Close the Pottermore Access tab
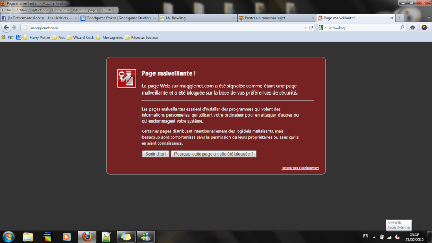The image size is (432, 243). pyautogui.click(x=76, y=18)
